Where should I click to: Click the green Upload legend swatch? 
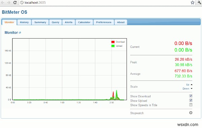tap(113, 46)
